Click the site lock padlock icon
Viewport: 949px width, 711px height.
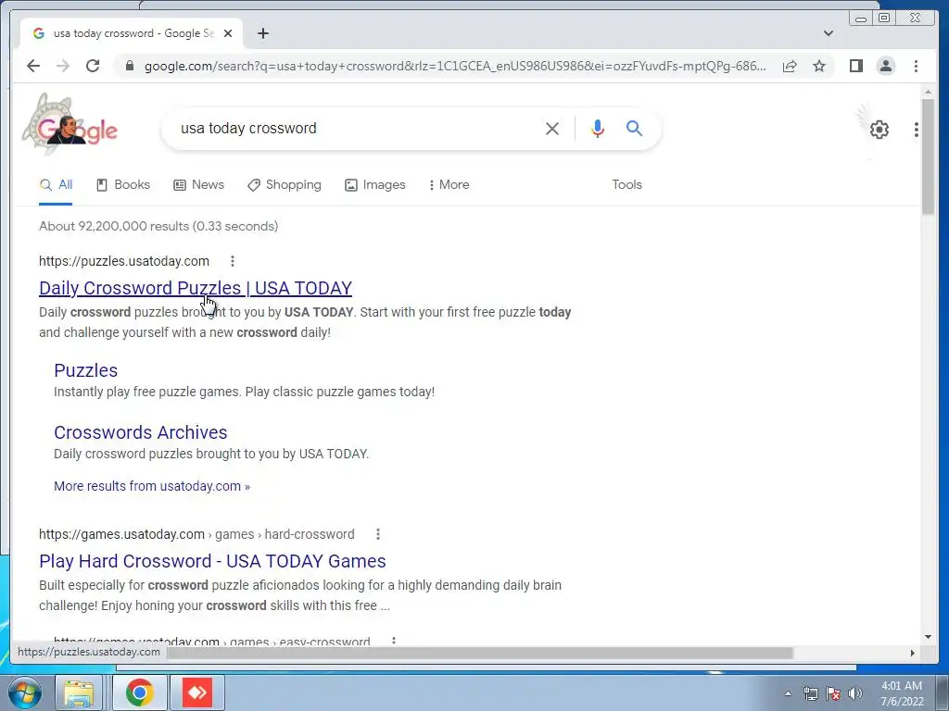129,66
